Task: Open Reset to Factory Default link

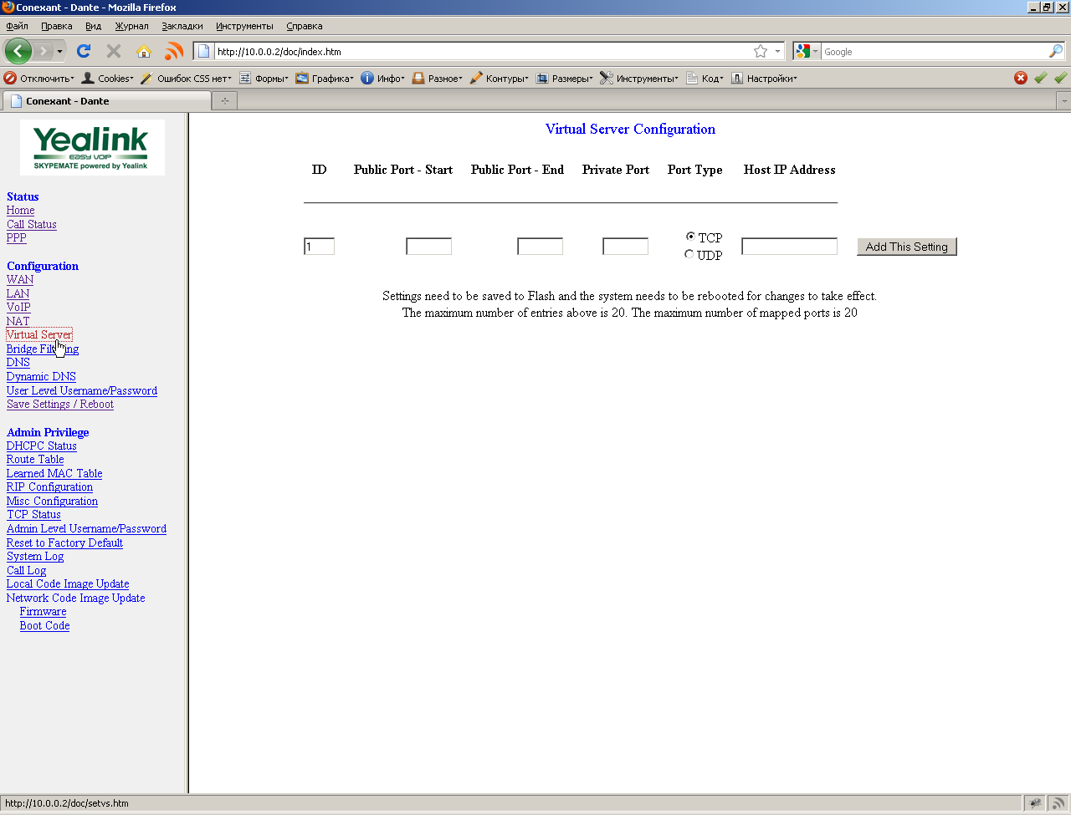Action: (65, 542)
